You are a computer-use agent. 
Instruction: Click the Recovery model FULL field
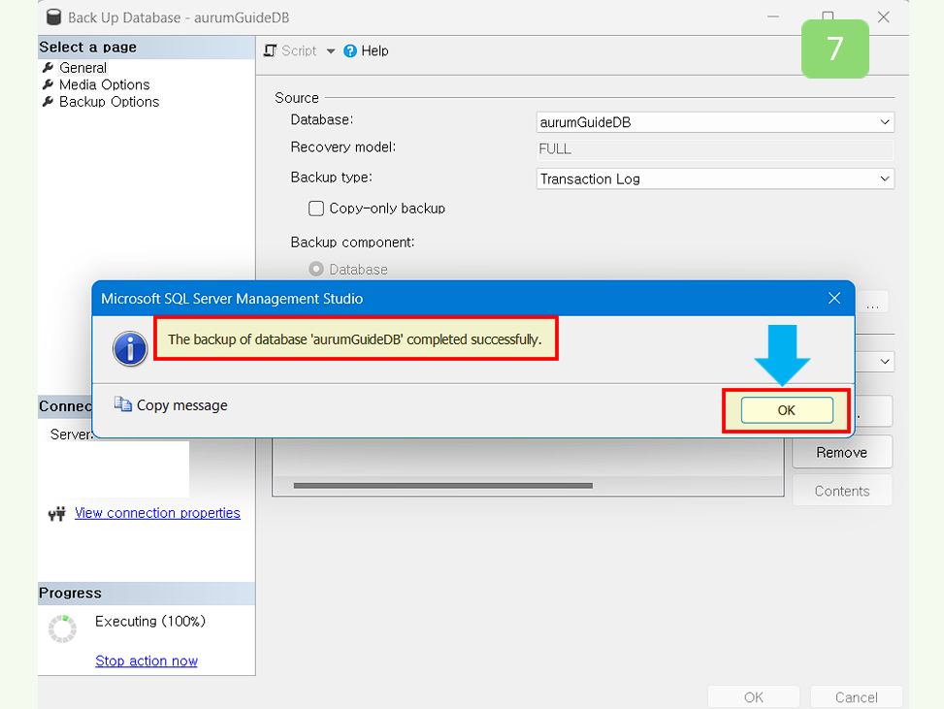pyautogui.click(x=715, y=149)
